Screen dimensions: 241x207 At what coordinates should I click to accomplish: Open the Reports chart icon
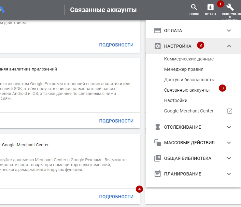coord(210,7)
